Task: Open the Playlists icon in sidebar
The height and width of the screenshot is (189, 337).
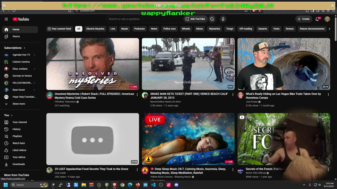Action: 6,136
